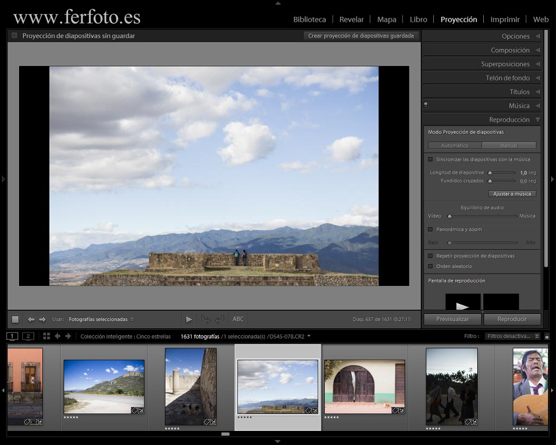Open file name D545-078.CR2 dropdown arrow

[309, 336]
